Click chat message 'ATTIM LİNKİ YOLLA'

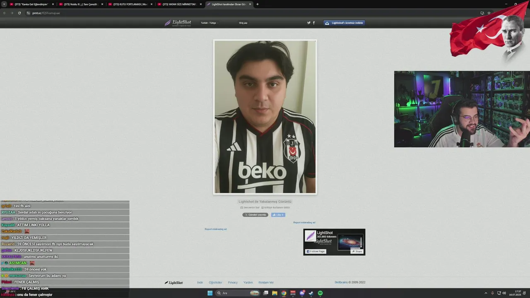coord(33,225)
